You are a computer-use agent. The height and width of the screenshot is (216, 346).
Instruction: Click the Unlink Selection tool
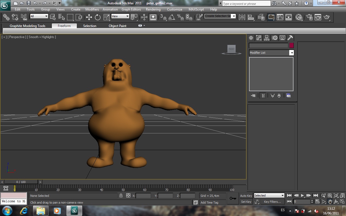click(x=15, y=17)
